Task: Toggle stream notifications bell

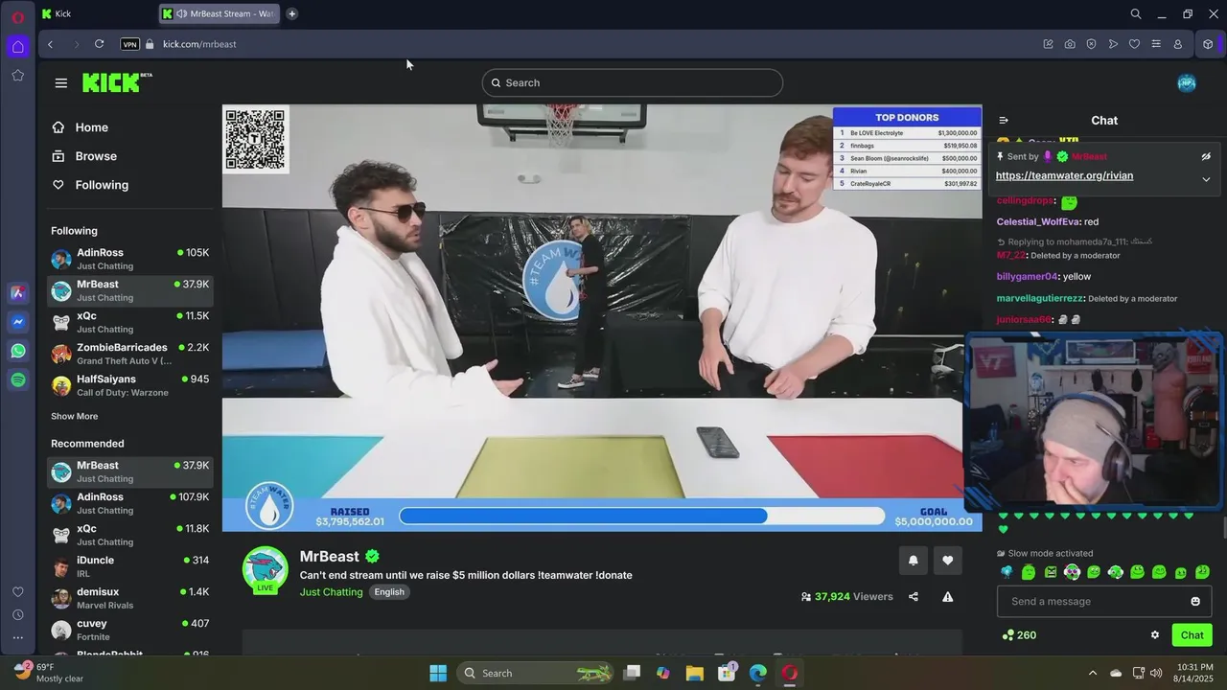Action: pos(913,561)
